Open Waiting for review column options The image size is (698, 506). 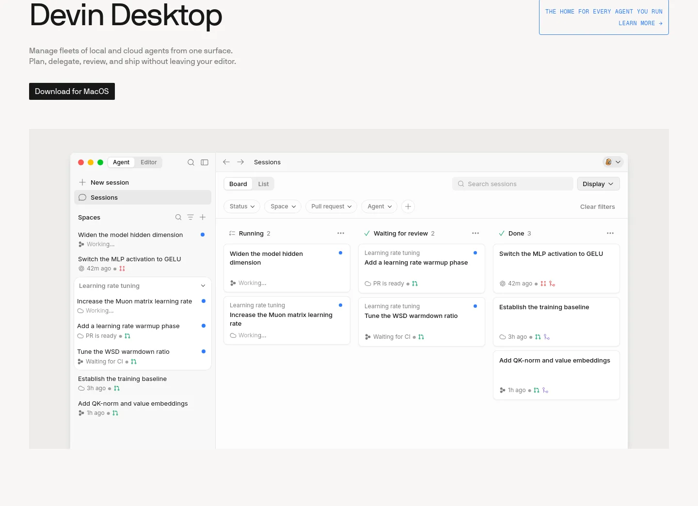coord(476,233)
